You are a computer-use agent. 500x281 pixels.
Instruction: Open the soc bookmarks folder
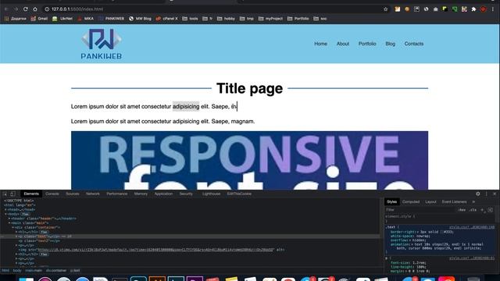(x=320, y=19)
